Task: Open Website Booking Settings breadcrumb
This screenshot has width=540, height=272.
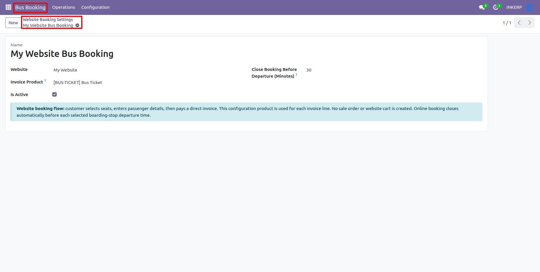Action: click(x=48, y=20)
